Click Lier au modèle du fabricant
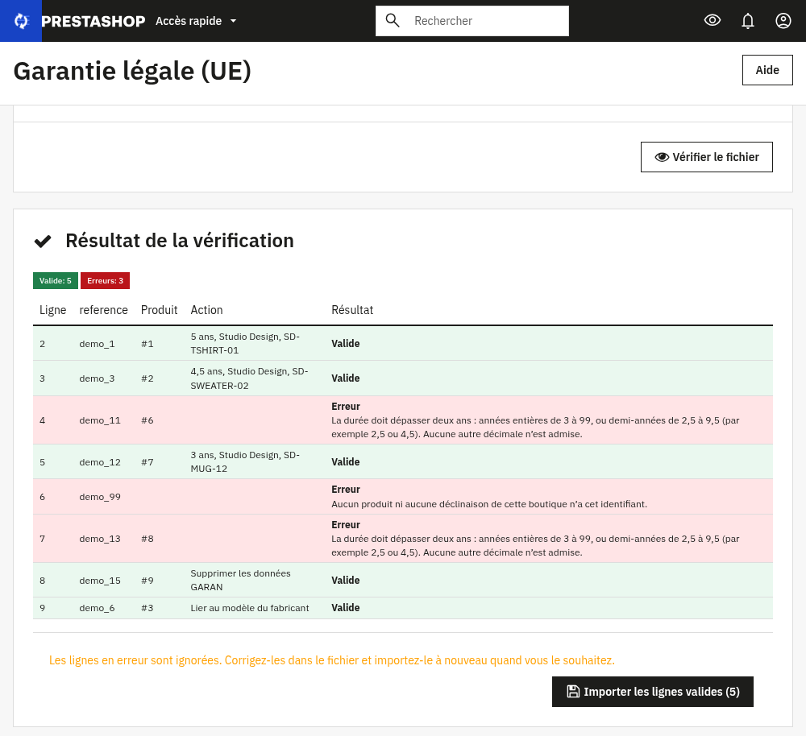The height and width of the screenshot is (736, 806). (250, 608)
